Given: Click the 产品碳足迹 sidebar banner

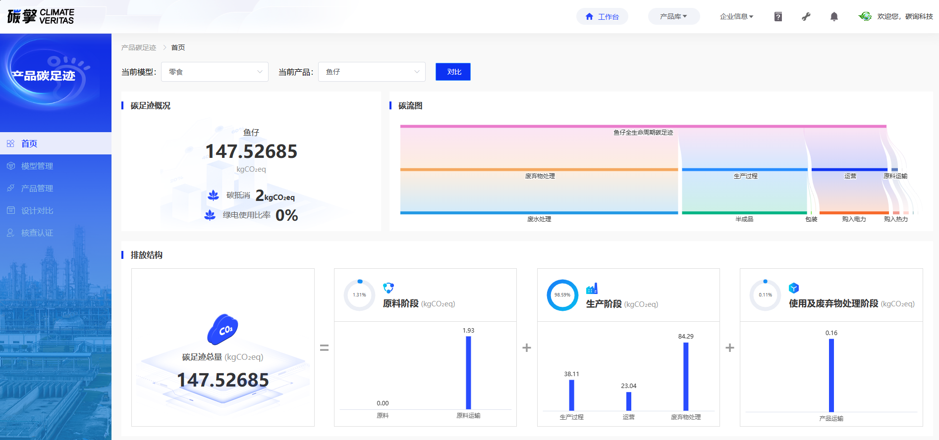Looking at the screenshot, I should [x=55, y=83].
